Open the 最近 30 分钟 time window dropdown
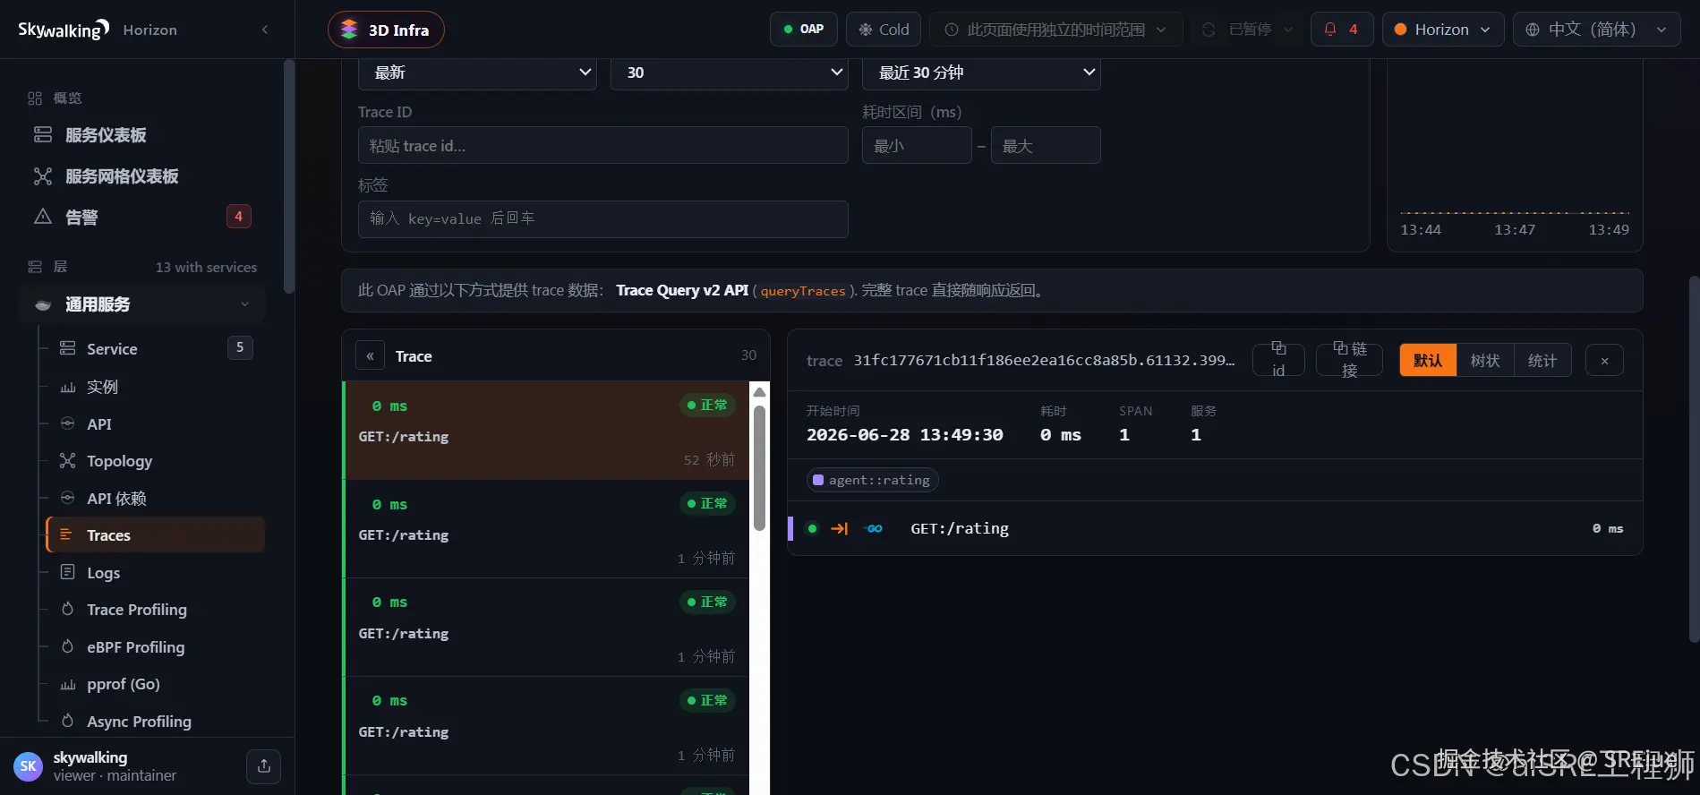Screen dimensions: 1700x795 click(x=981, y=73)
